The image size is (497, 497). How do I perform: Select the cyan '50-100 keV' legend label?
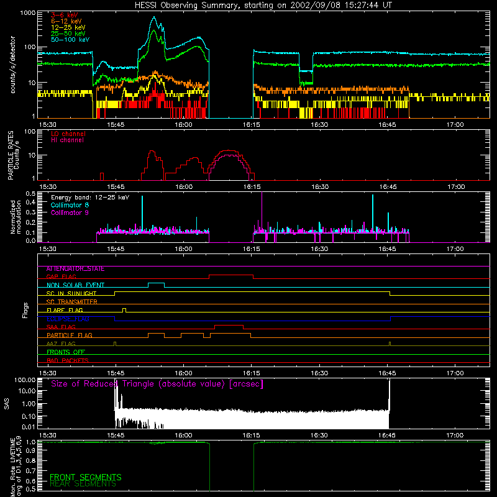[x=70, y=40]
